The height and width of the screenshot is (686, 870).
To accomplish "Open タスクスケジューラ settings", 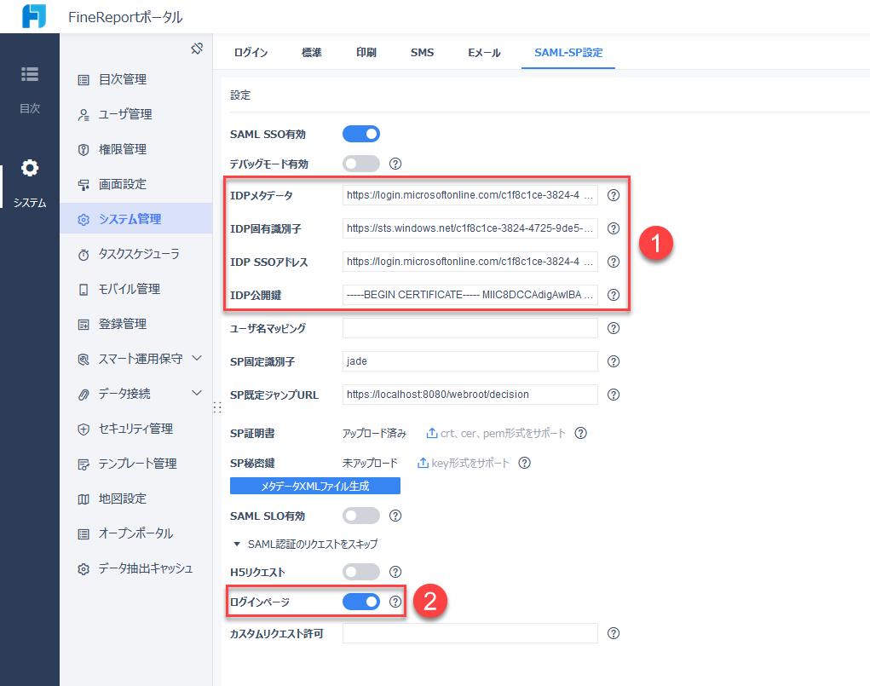I will (130, 254).
